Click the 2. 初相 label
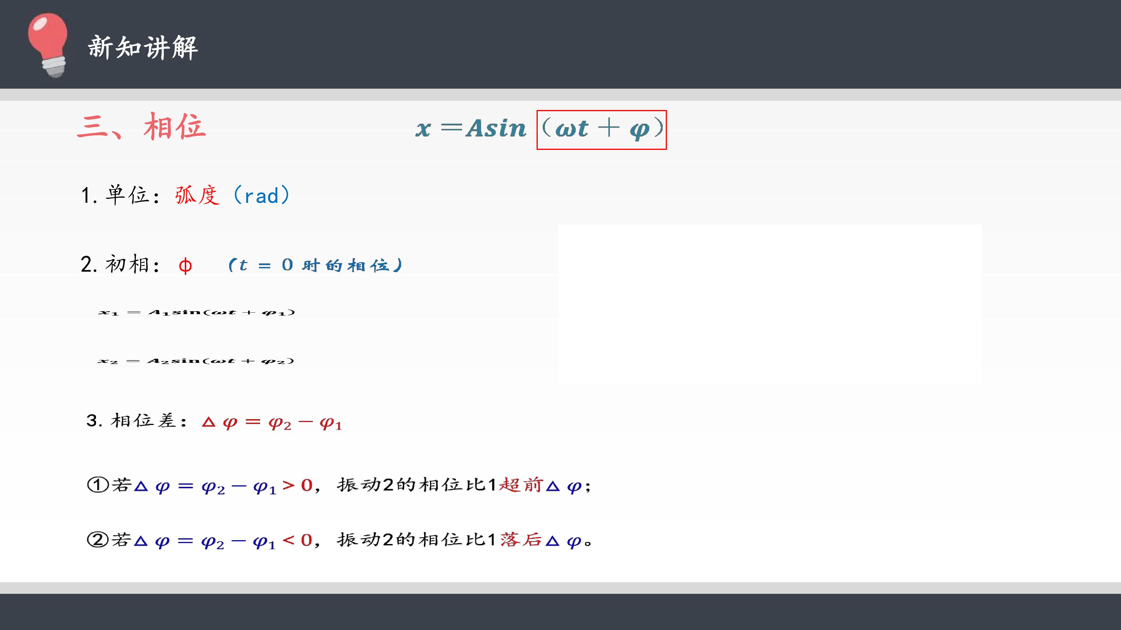Image resolution: width=1121 pixels, height=630 pixels. pos(121,264)
